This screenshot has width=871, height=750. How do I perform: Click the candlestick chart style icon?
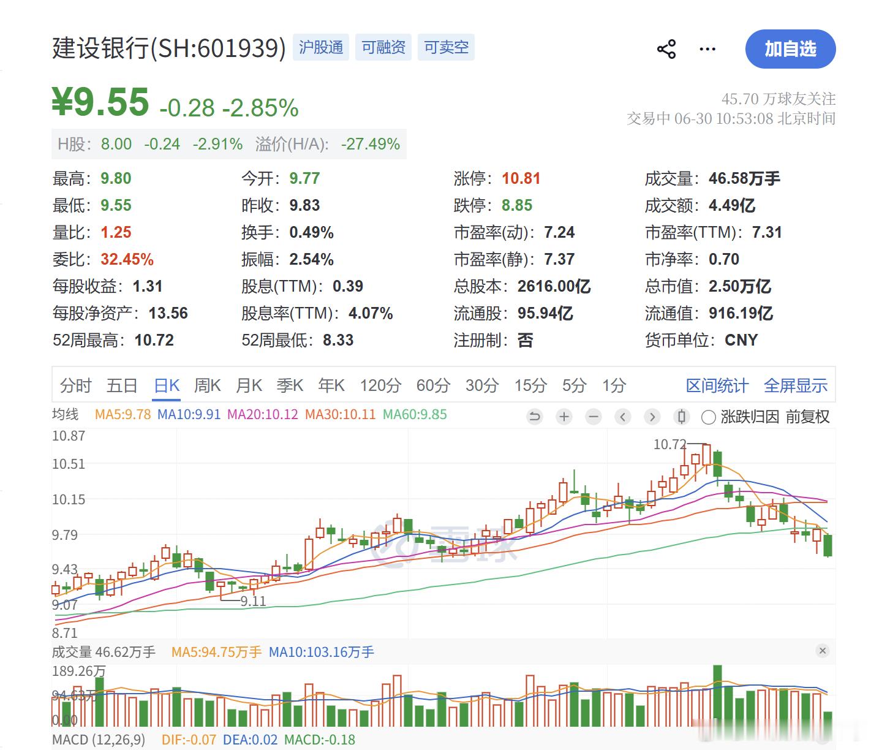coord(681,417)
